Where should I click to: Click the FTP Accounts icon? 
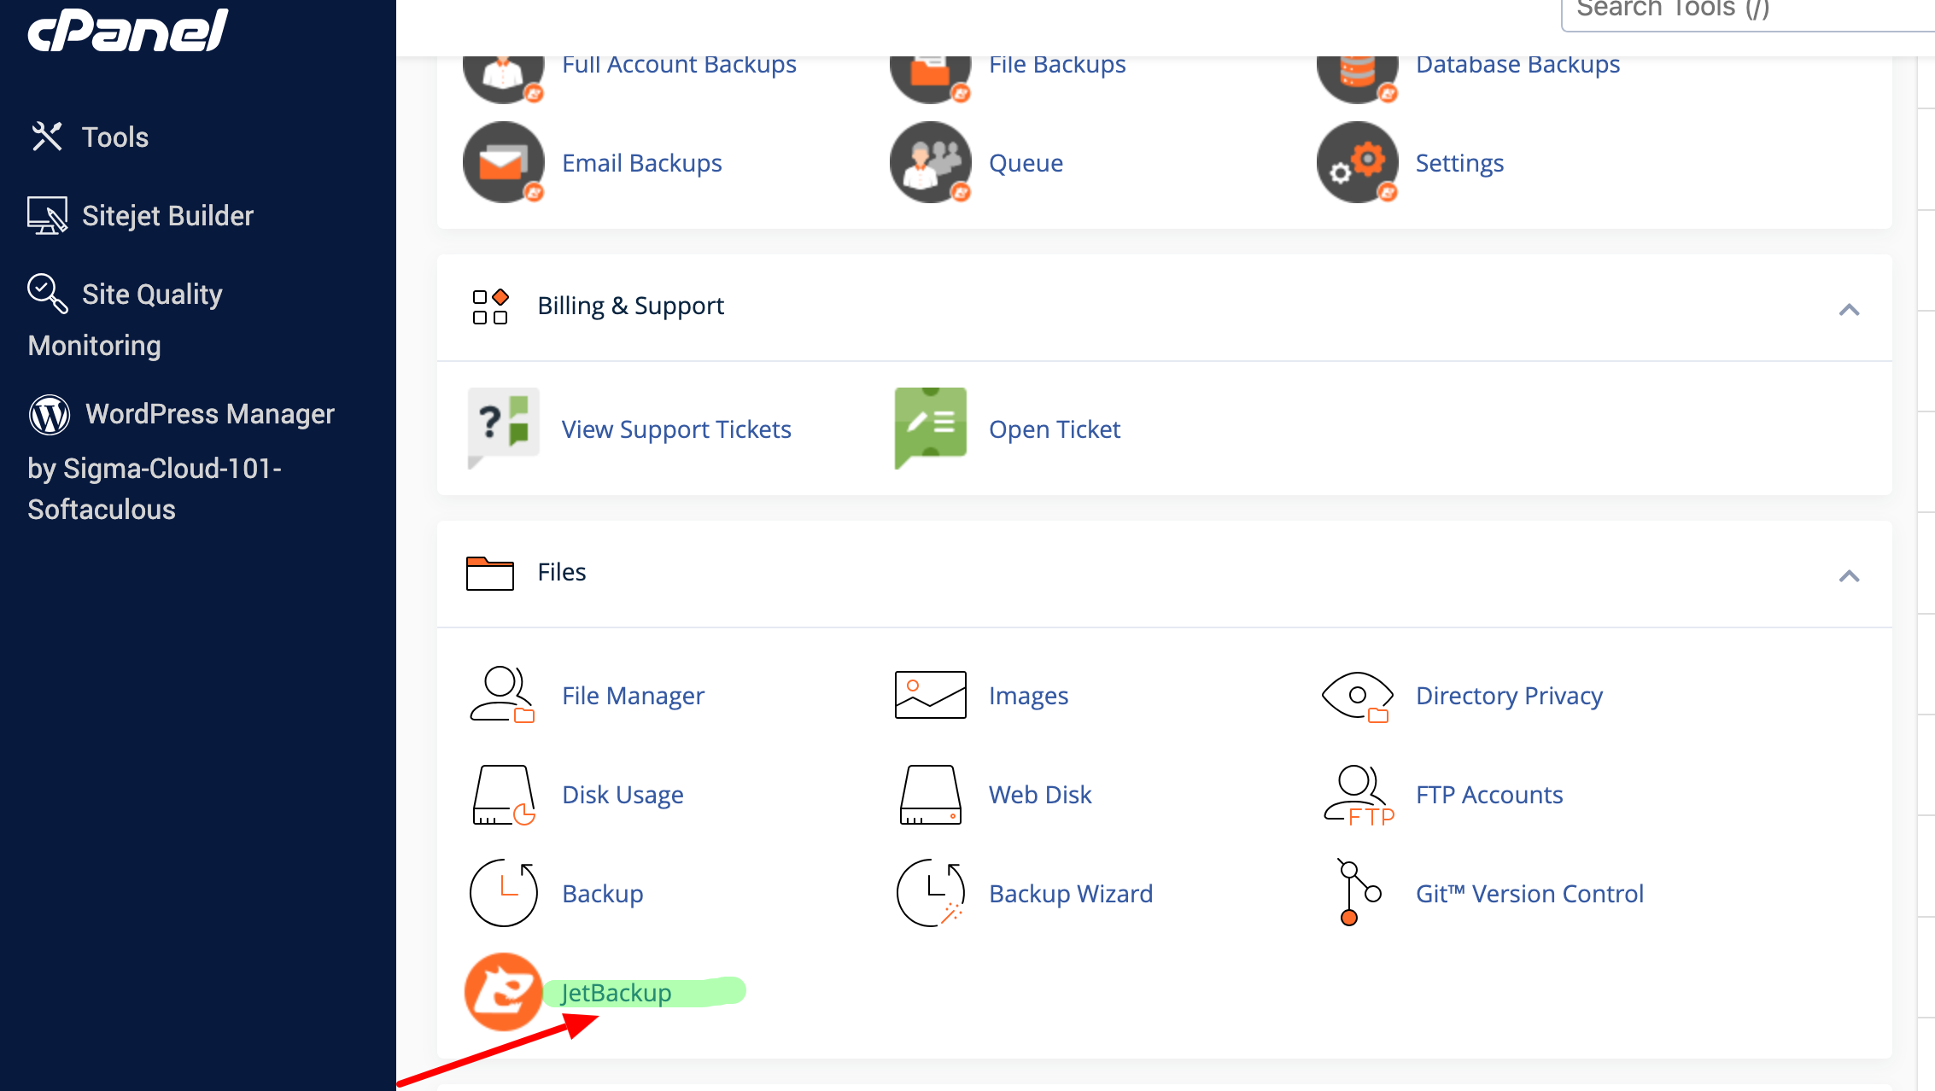[1359, 796]
